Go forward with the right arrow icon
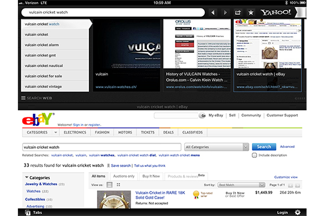Screen dimensions: 325x216 [225, 12]
